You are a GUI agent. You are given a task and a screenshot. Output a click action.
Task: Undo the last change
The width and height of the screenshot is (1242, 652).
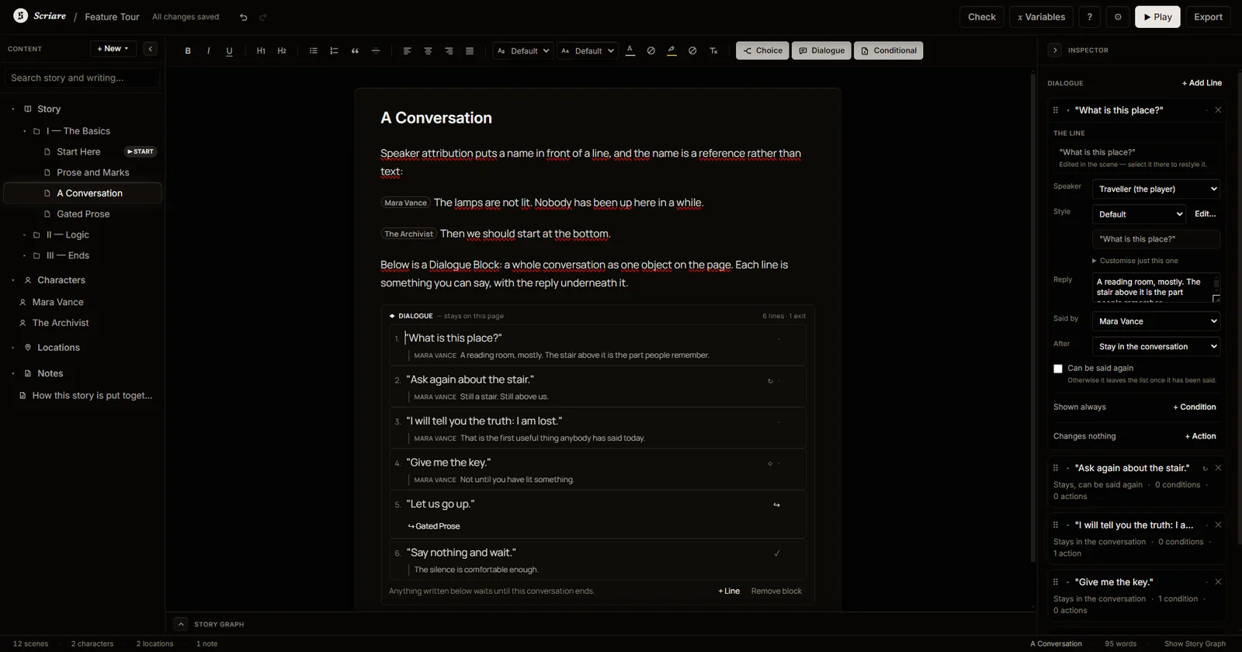[244, 17]
